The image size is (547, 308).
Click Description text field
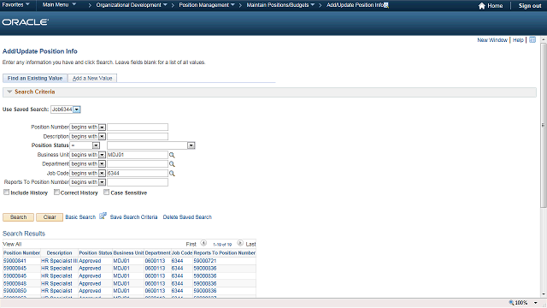tap(138, 137)
